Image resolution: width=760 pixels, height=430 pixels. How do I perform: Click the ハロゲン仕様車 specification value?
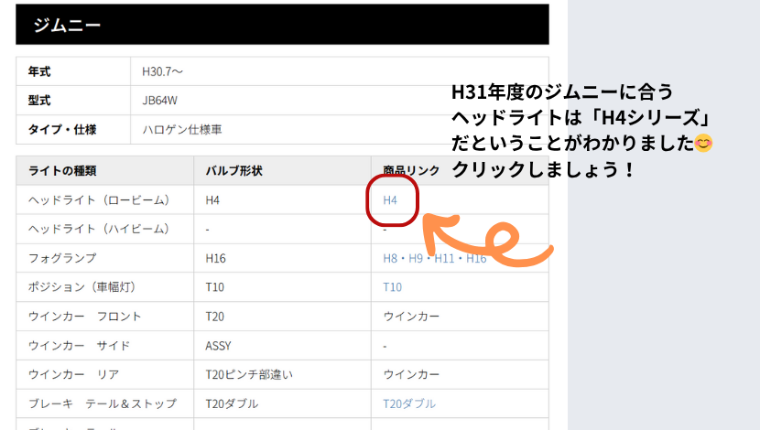tap(182, 130)
